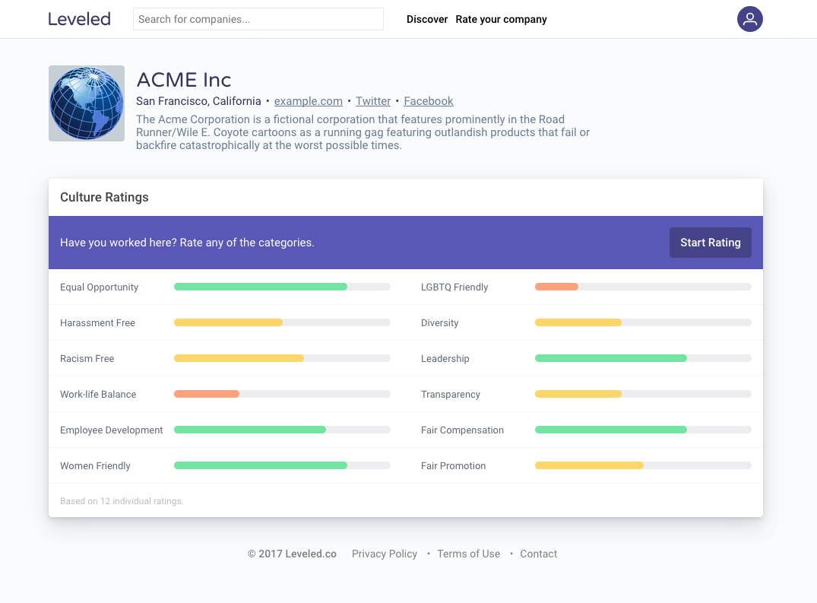Open the user profile avatar icon
817x603 pixels.
(750, 19)
